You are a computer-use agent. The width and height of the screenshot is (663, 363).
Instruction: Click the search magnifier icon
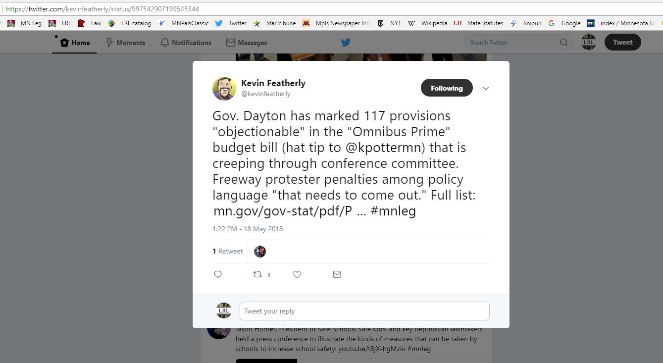click(563, 43)
